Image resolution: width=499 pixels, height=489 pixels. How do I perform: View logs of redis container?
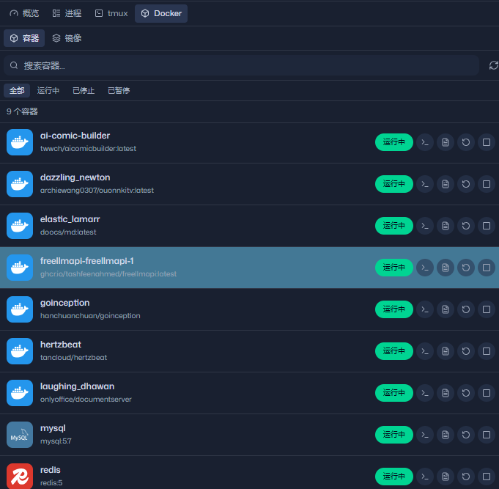[x=446, y=477]
